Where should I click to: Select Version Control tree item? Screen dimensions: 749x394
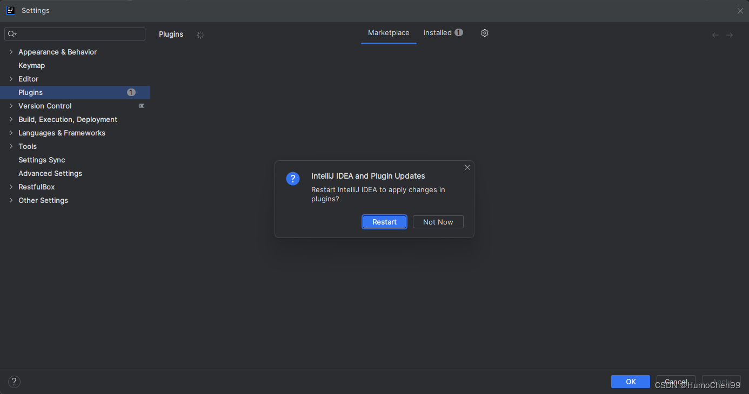(x=45, y=106)
